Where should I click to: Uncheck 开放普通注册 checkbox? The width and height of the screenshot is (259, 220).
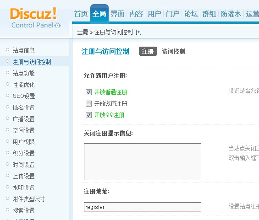pos(88,92)
